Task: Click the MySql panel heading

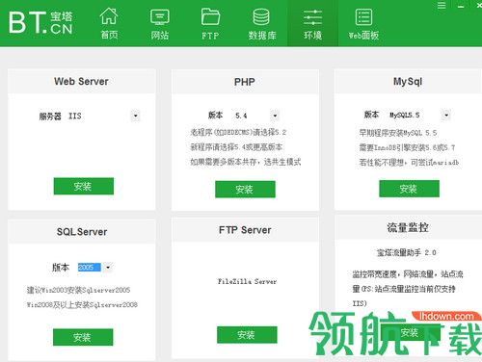Action: click(408, 82)
